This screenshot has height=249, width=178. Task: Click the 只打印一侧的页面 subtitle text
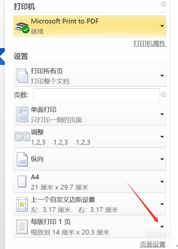pyautogui.click(x=56, y=120)
